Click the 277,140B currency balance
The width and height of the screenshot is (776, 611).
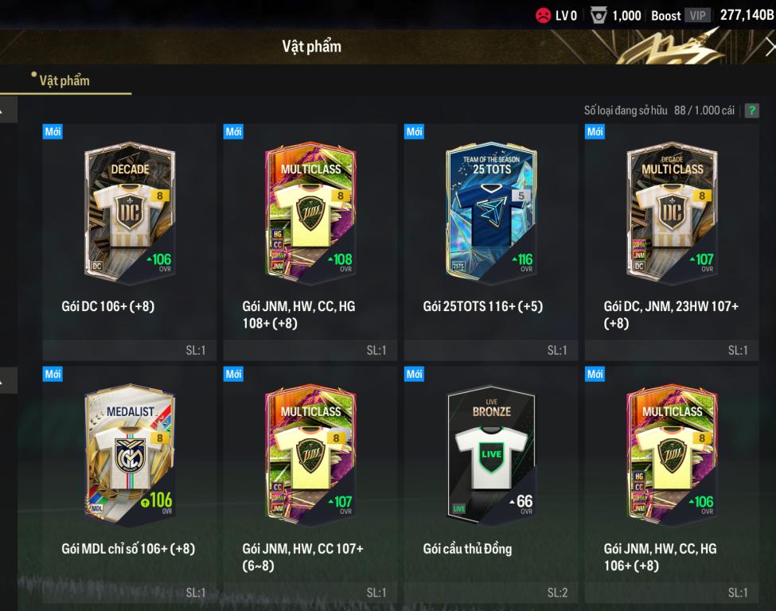pos(747,15)
